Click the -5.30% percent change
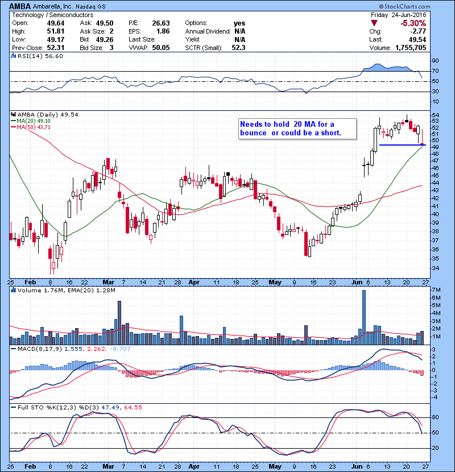This screenshot has height=472, width=455. click(x=413, y=23)
